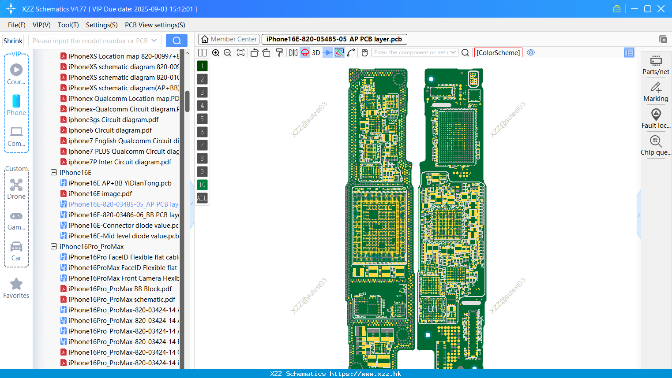Open PCB View settings(S) menu
This screenshot has width=672, height=378.
point(155,25)
